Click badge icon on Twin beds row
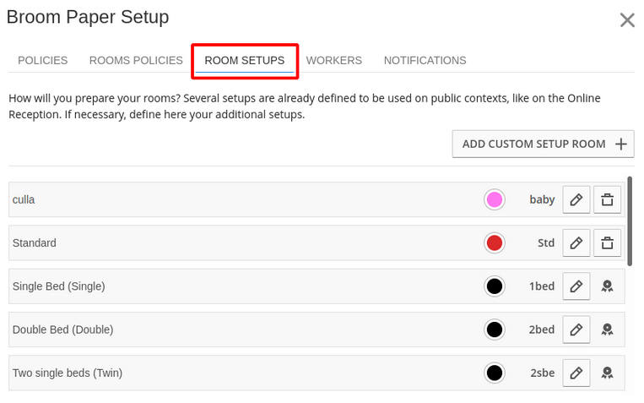This screenshot has height=403, width=644. 606,373
